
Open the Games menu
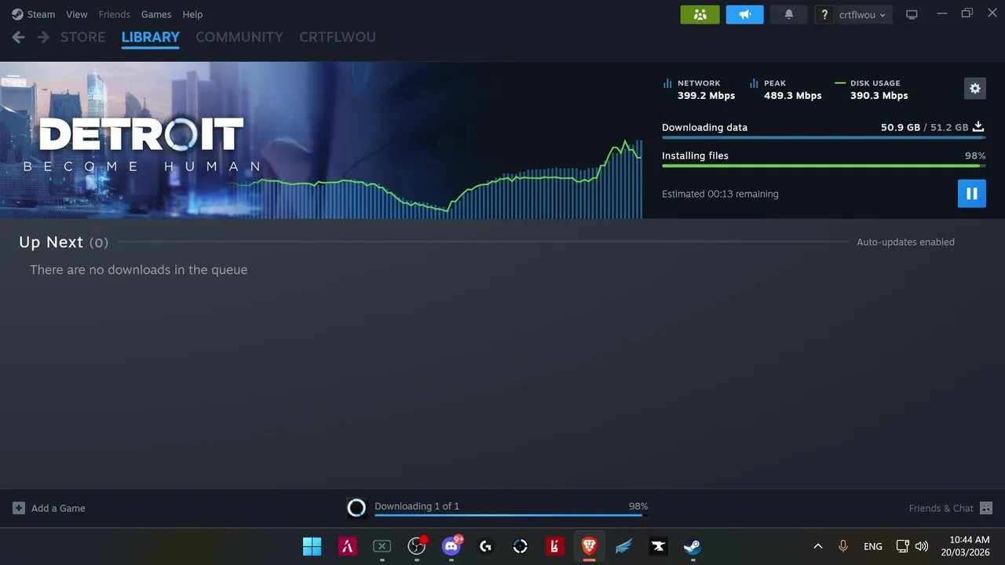(156, 14)
